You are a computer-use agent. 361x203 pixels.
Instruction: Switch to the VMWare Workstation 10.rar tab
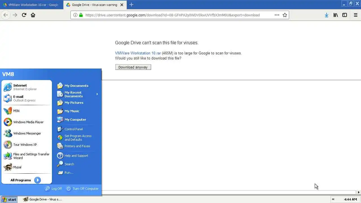coord(31,5)
